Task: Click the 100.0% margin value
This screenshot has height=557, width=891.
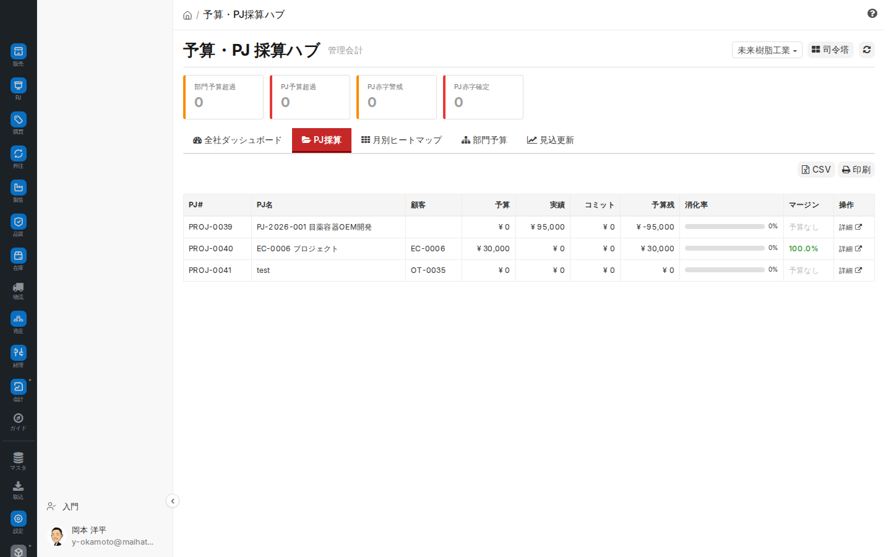Action: (x=803, y=249)
